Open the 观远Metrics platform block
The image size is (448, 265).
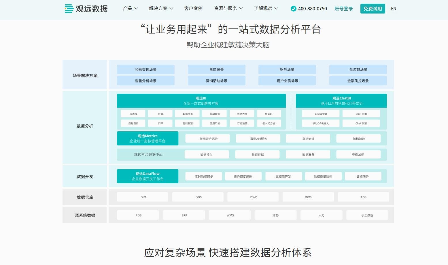(148, 138)
